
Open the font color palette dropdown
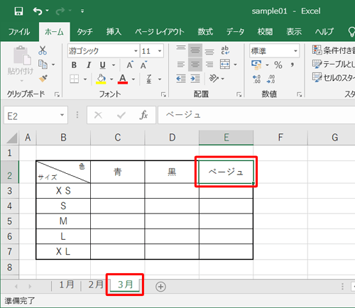tap(133, 79)
